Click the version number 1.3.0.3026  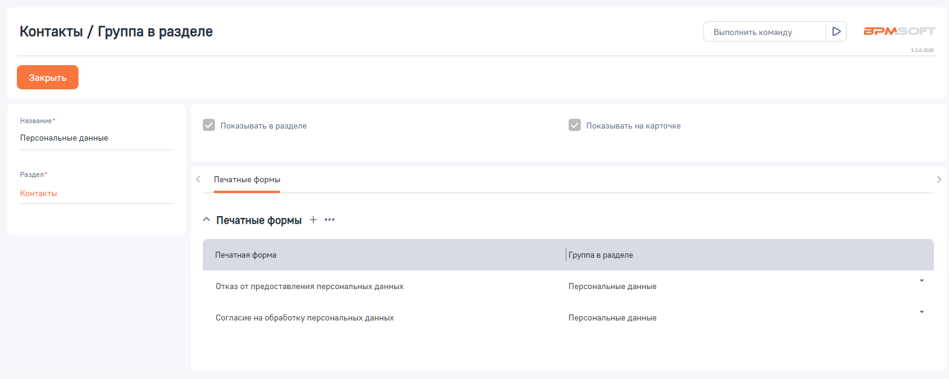[x=922, y=50]
